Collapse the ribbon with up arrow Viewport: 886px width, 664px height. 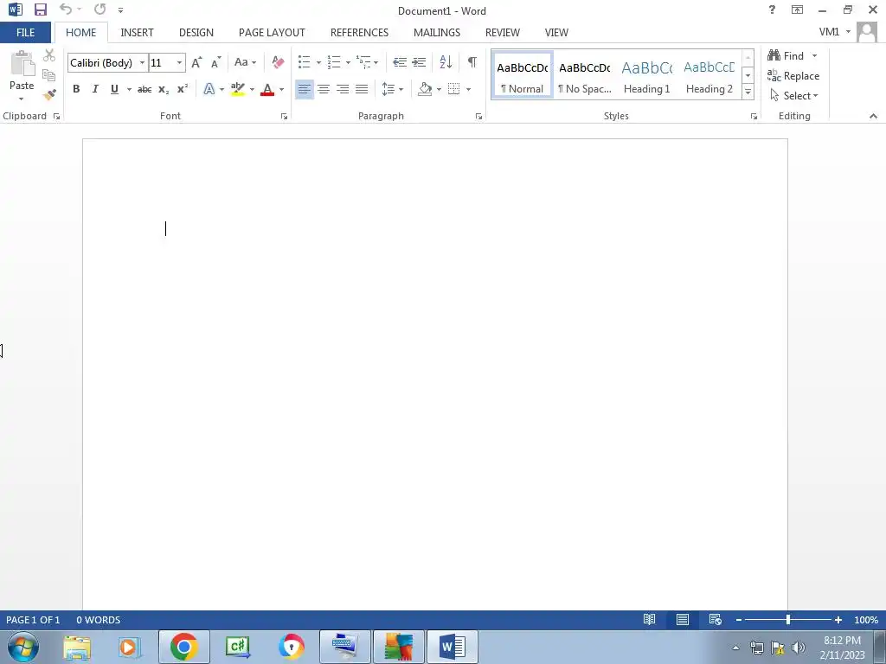873,117
